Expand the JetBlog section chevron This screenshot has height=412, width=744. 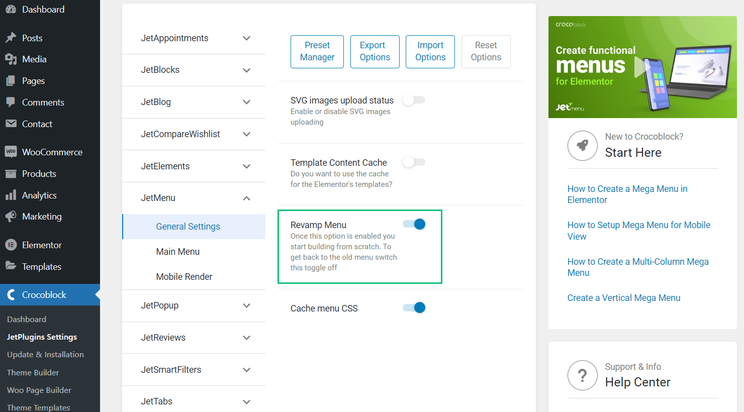(x=246, y=102)
